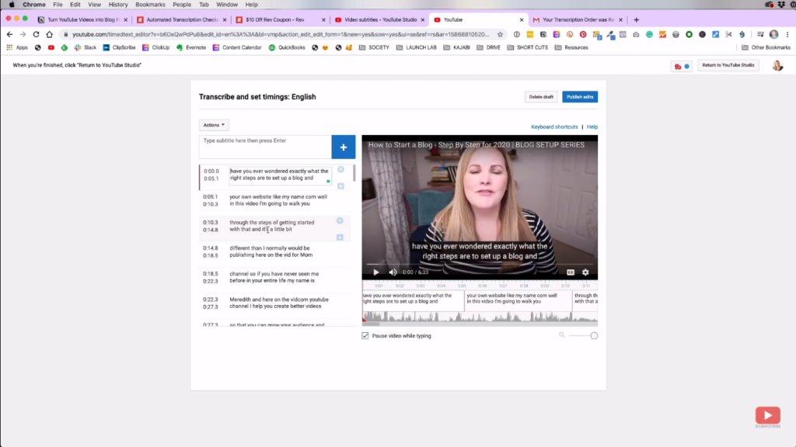Select subtitle 'Meredith and here on the vidcom'
This screenshot has height=447, width=796.
coord(279,303)
